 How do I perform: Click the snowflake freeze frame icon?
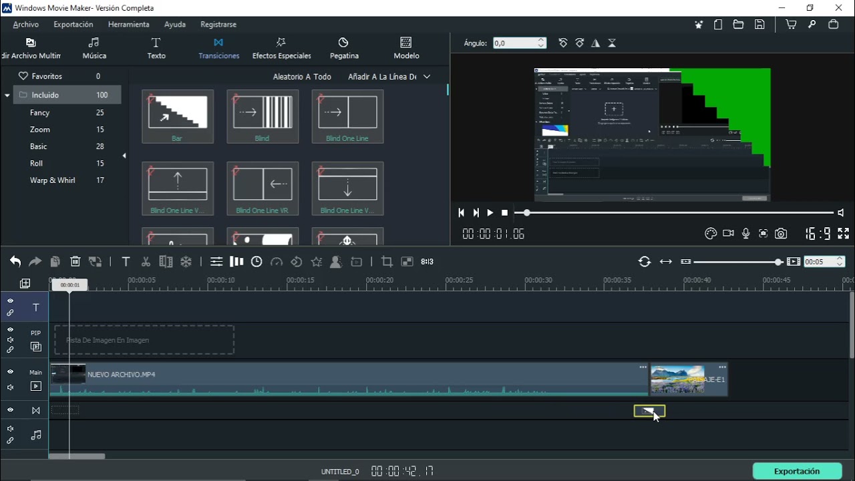coord(186,262)
